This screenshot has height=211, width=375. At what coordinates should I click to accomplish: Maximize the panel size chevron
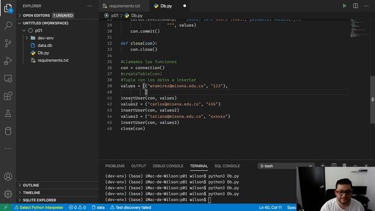point(355,165)
